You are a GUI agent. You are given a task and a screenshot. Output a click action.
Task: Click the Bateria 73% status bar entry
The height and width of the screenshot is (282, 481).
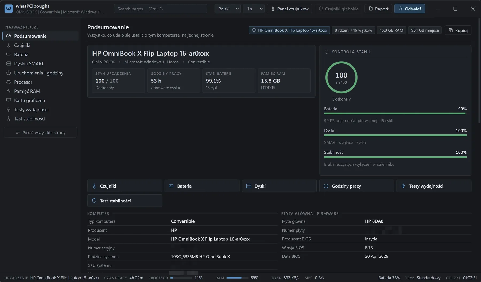click(x=389, y=278)
